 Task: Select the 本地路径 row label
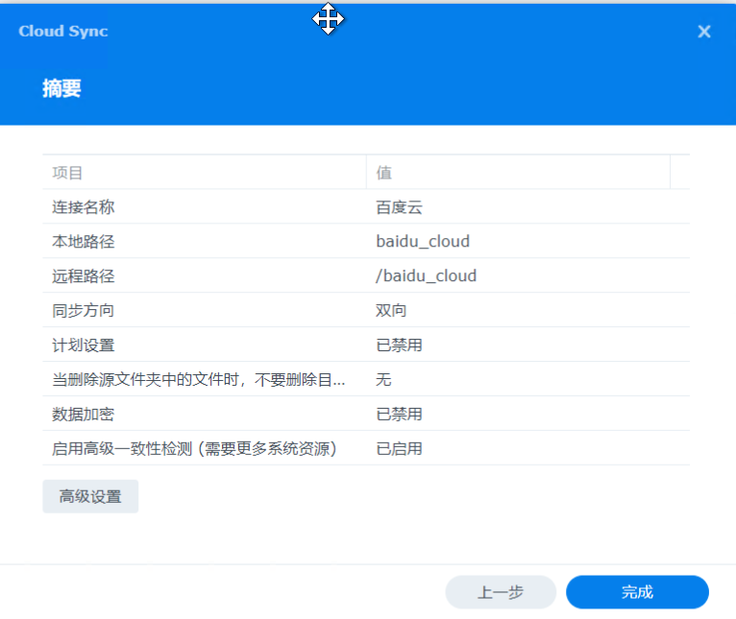(x=83, y=242)
